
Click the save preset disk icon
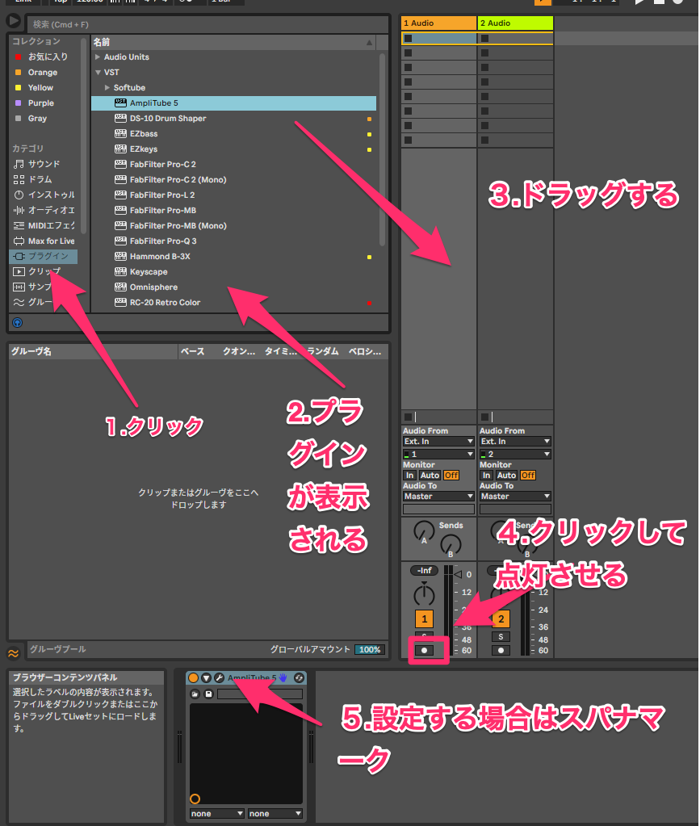click(208, 694)
